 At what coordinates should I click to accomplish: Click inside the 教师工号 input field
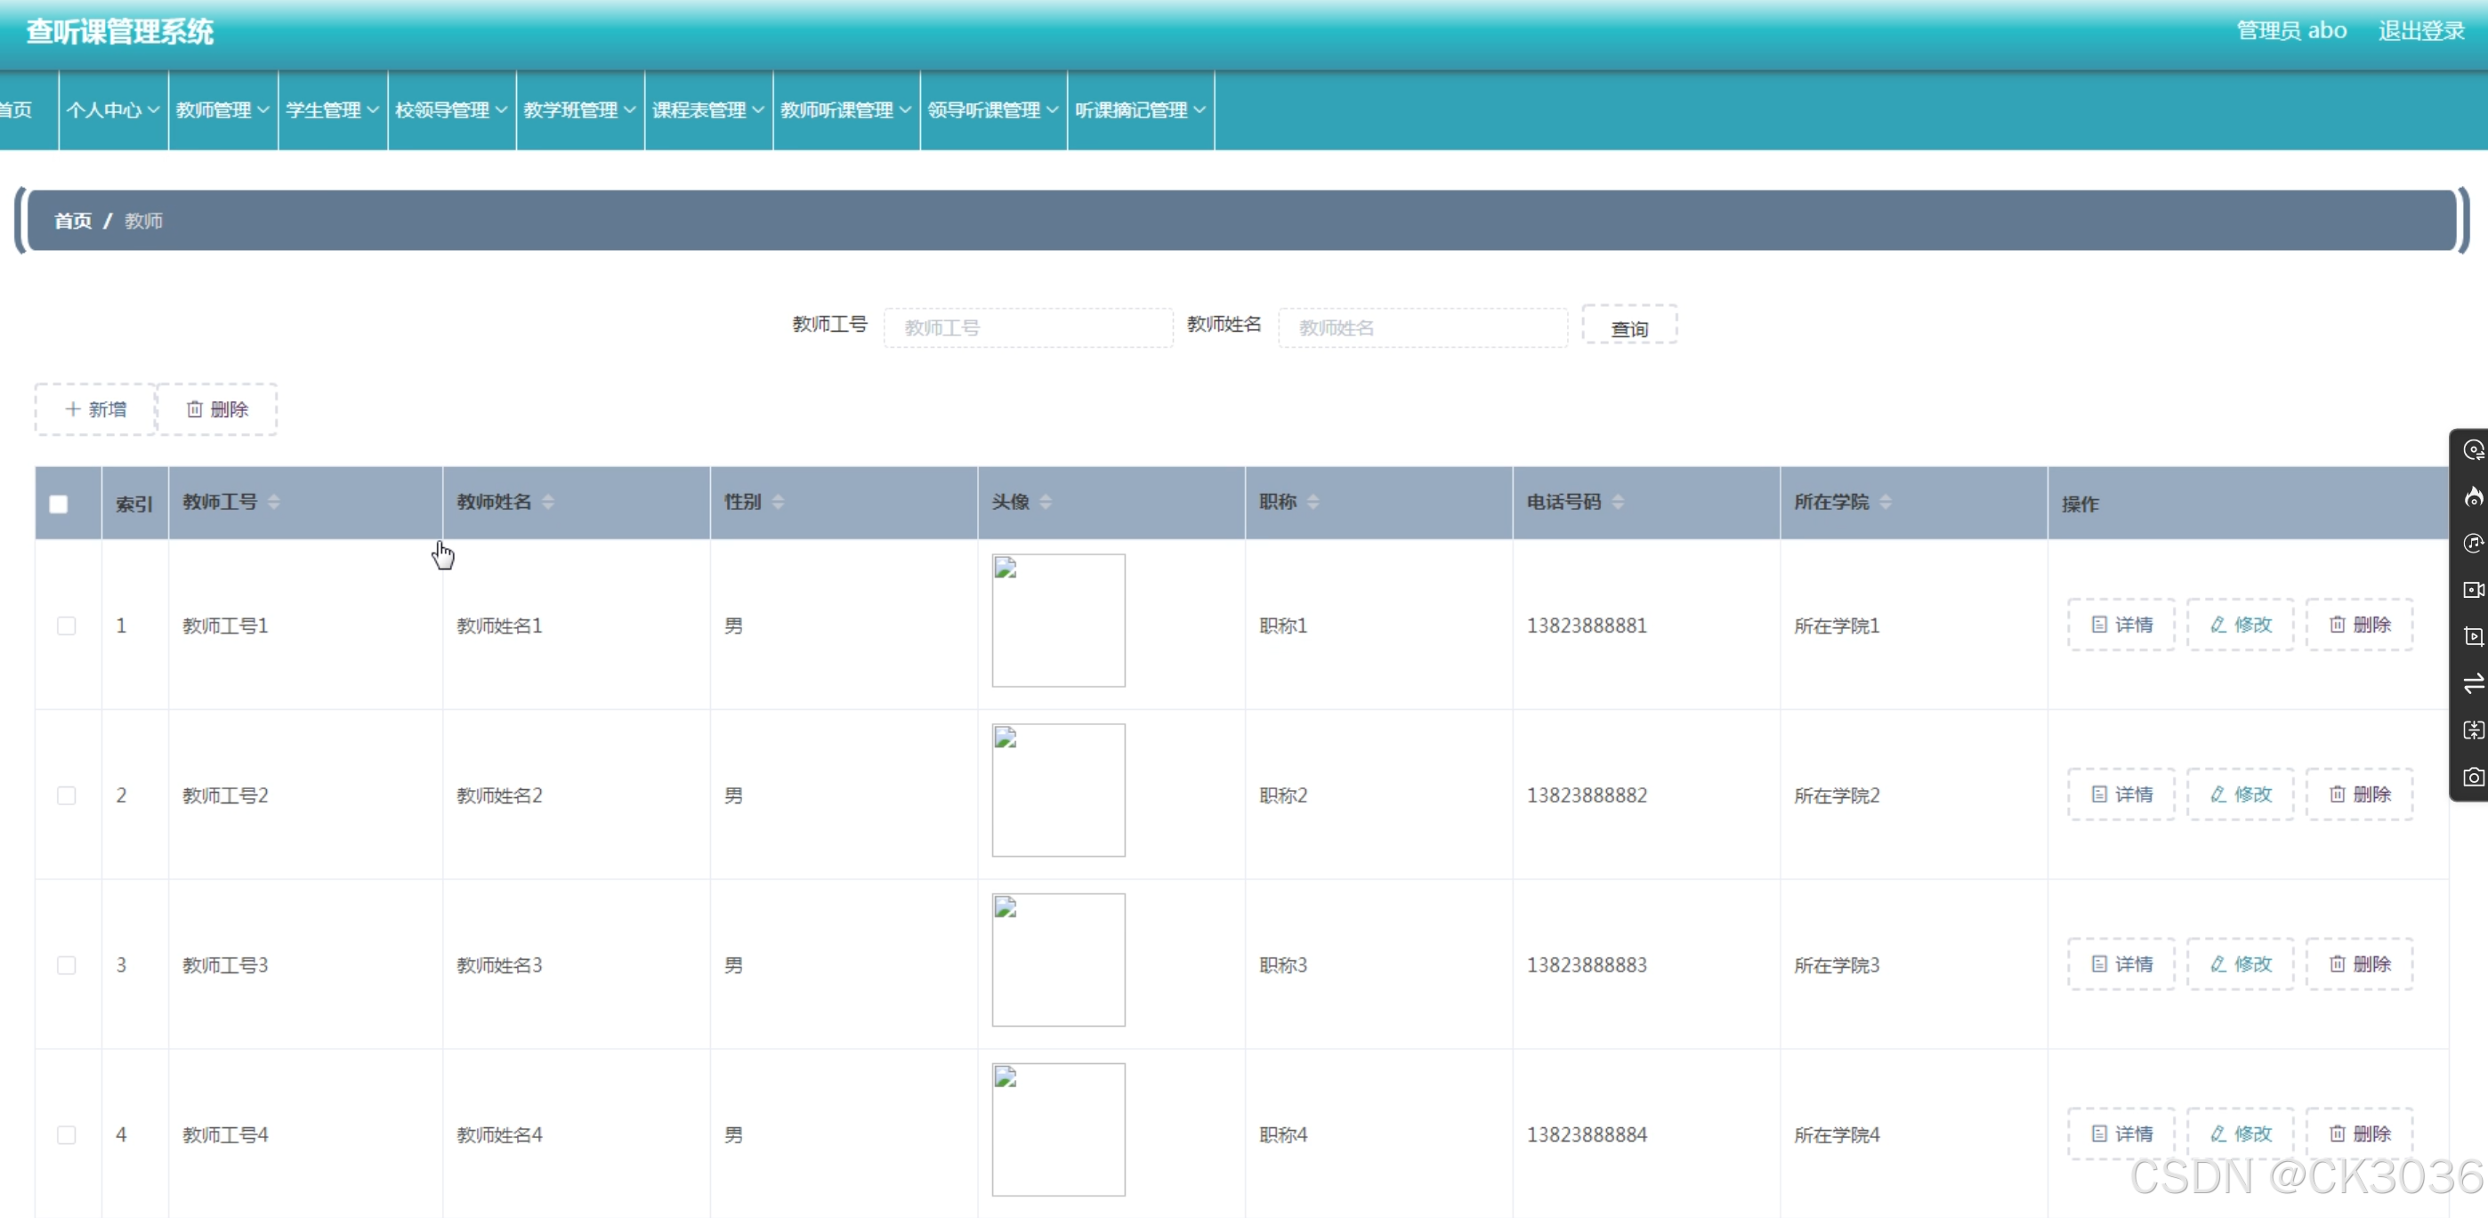coord(1027,327)
